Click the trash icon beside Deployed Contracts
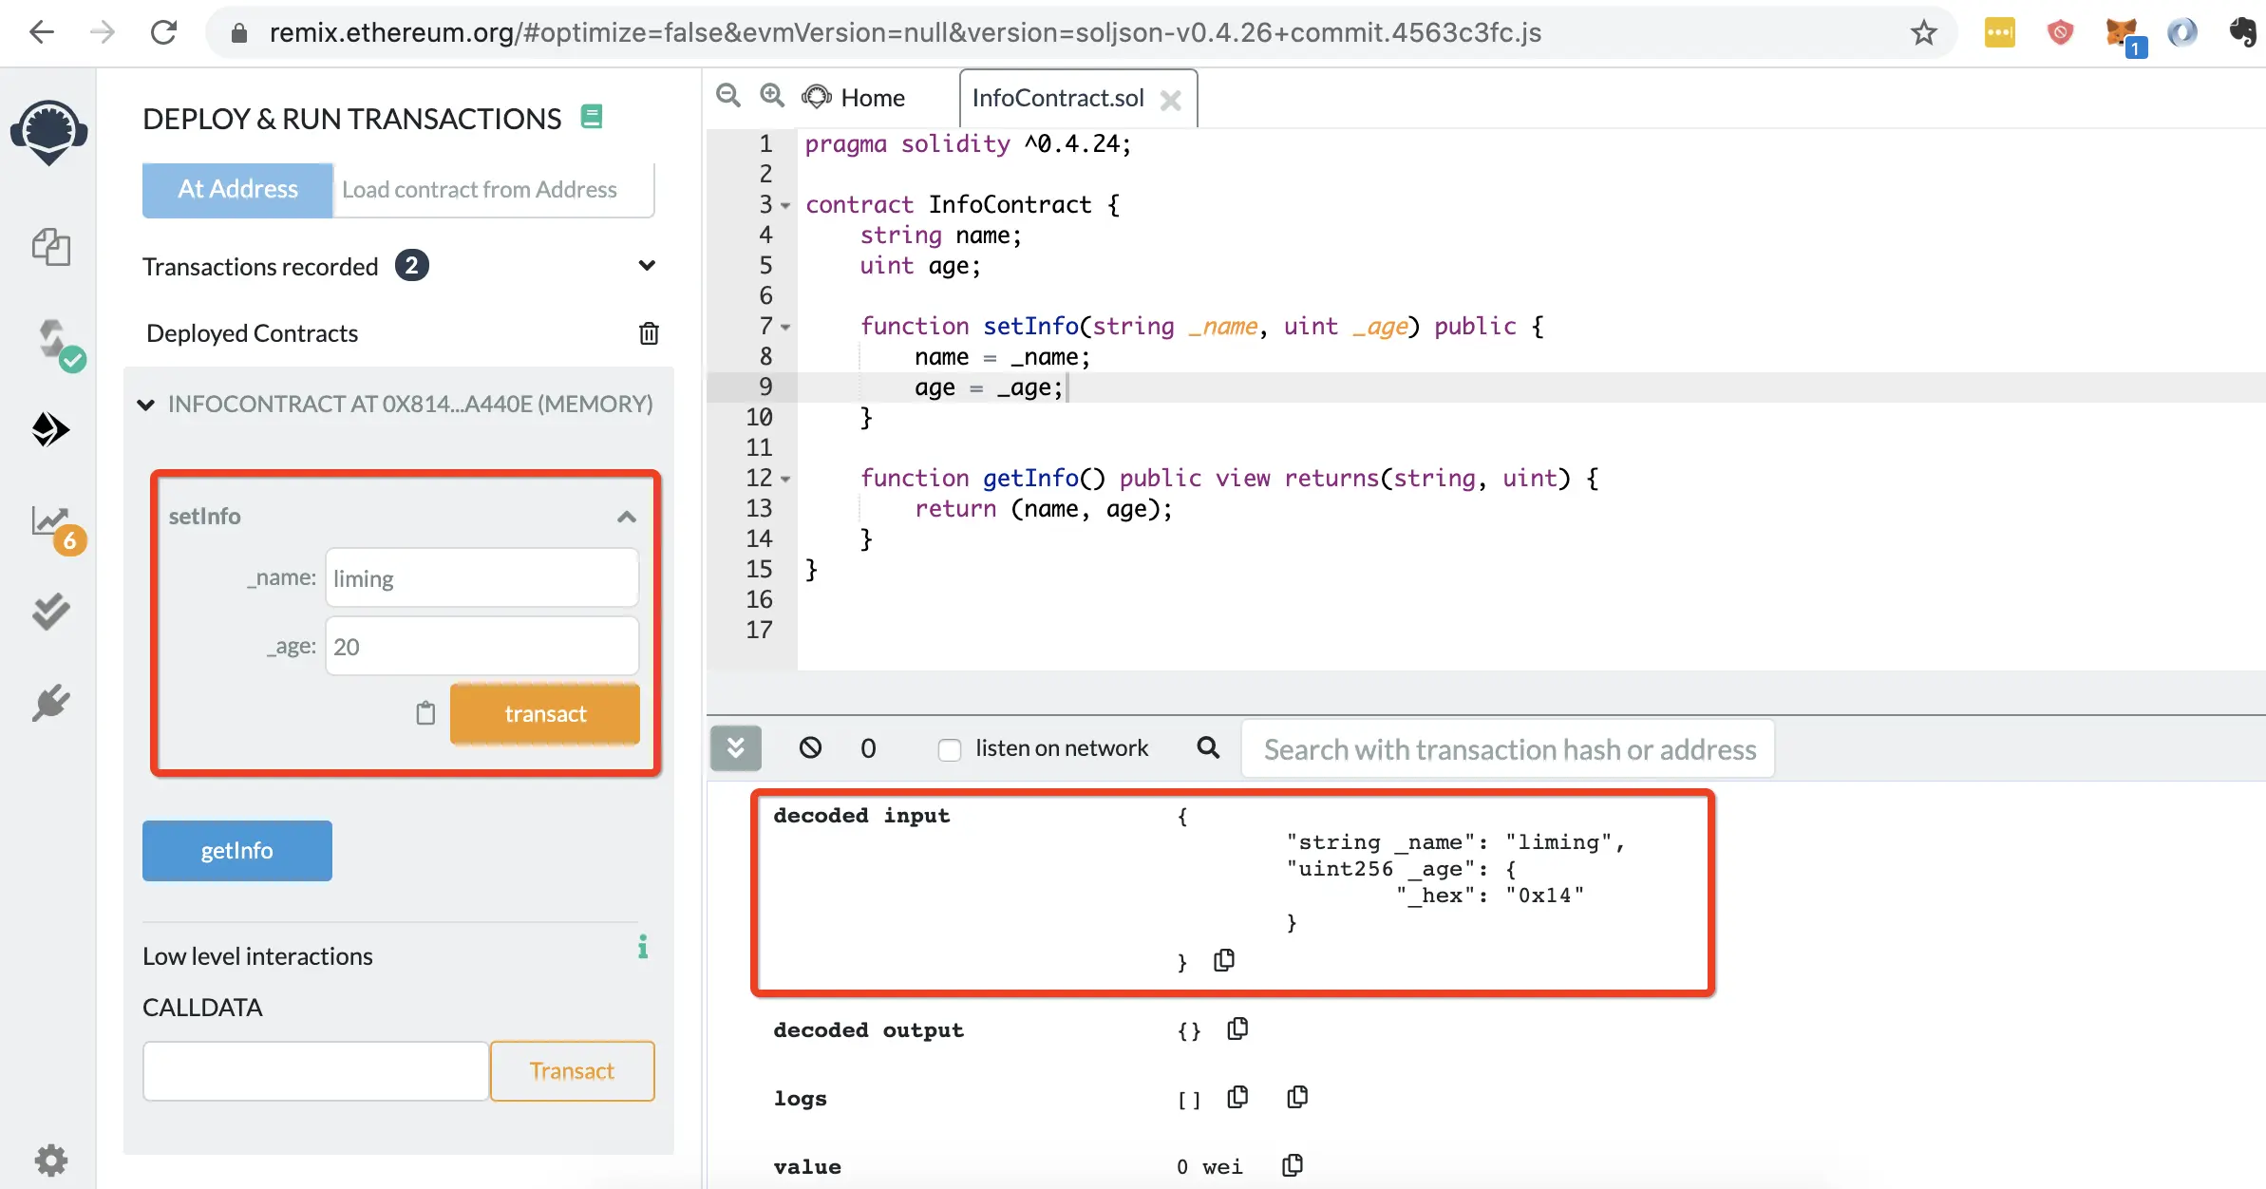Image resolution: width=2266 pixels, height=1189 pixels. 649,333
